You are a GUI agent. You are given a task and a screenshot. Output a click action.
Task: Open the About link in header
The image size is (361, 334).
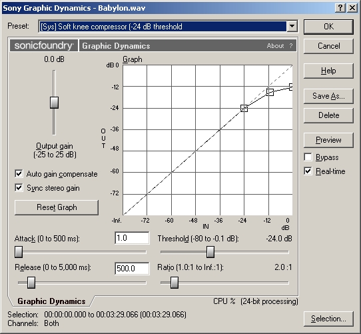[275, 46]
